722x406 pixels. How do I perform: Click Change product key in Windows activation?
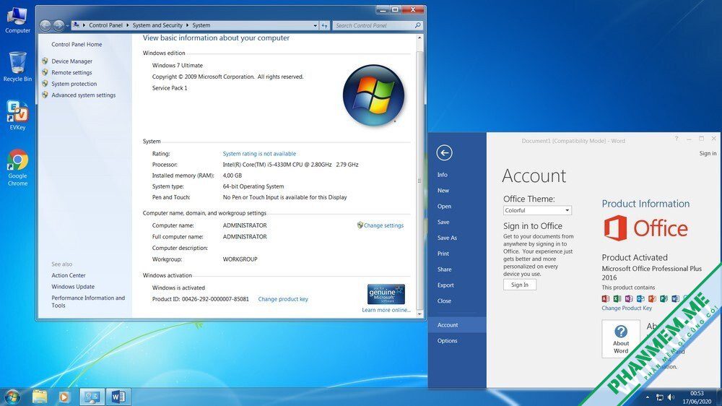[x=283, y=299]
